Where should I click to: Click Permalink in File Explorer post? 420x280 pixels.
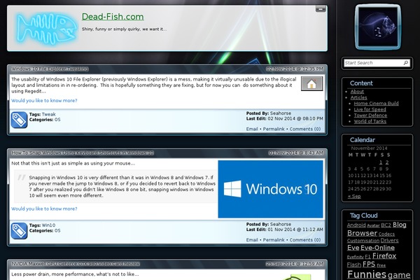coord(274,129)
